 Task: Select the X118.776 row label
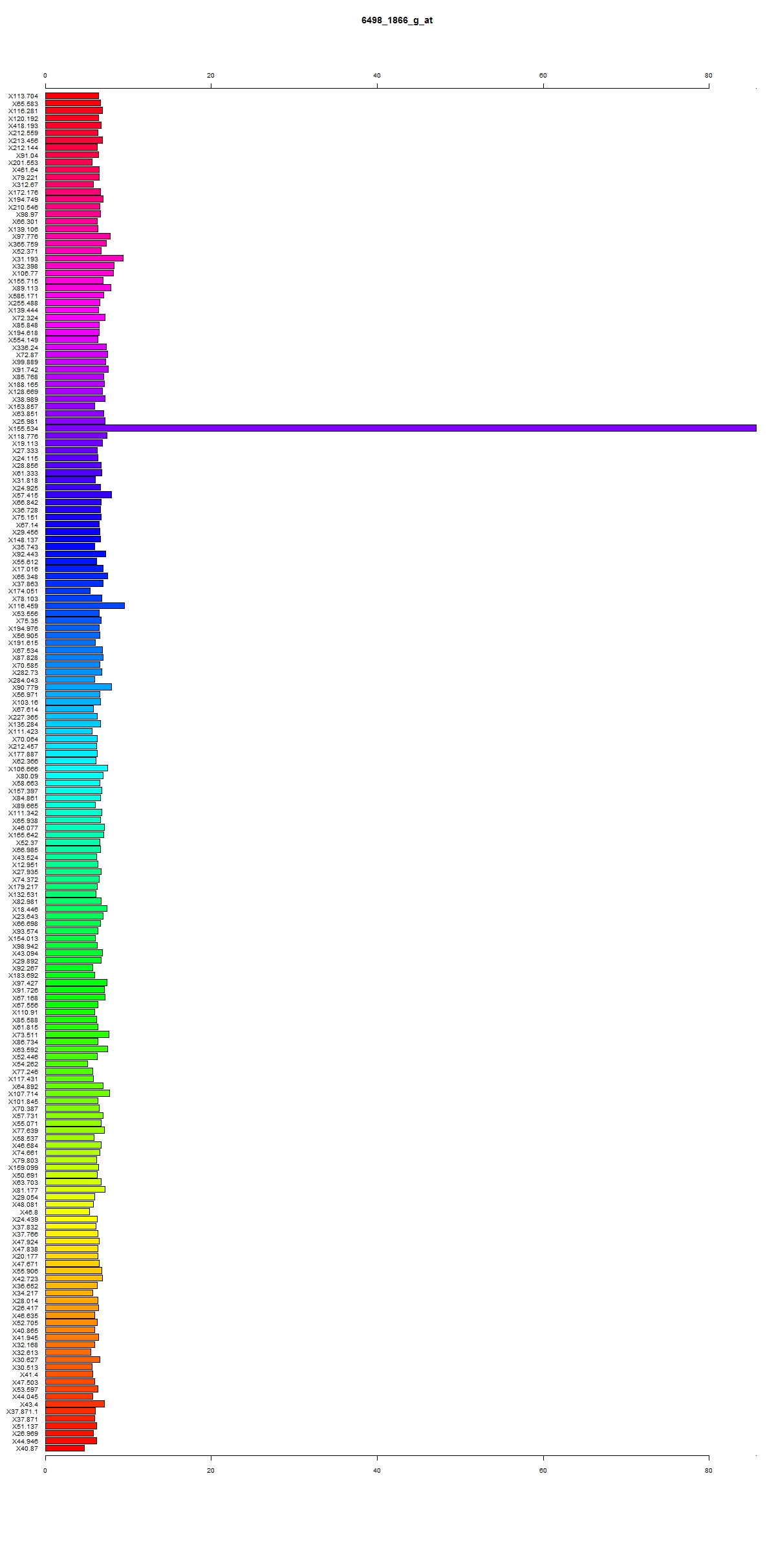[x=23, y=436]
